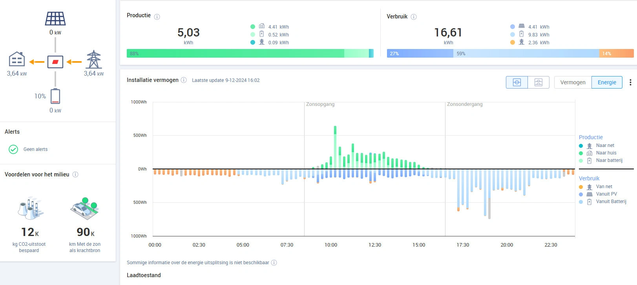The image size is (637, 285).
Task: Click the 88% segment of production bar
Action: pos(235,53)
